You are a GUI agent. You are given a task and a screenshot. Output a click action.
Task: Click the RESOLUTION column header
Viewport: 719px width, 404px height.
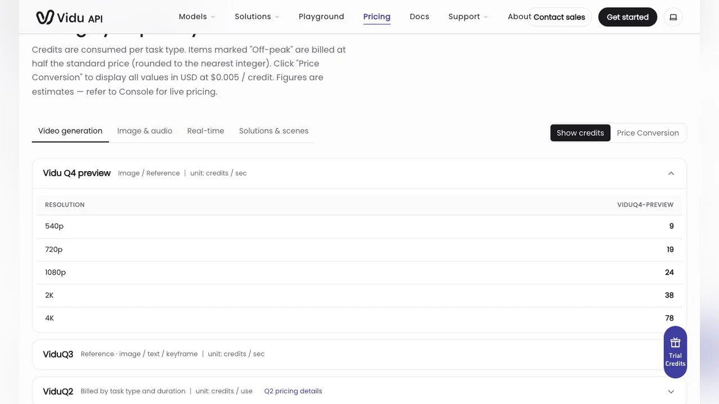(x=65, y=205)
